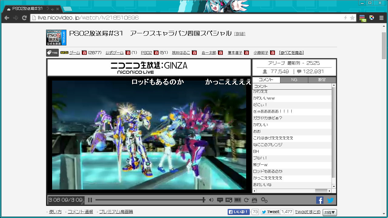The width and height of the screenshot is (388, 218).
Task: Select comment プルハ!
Action: pyautogui.click(x=292, y=158)
